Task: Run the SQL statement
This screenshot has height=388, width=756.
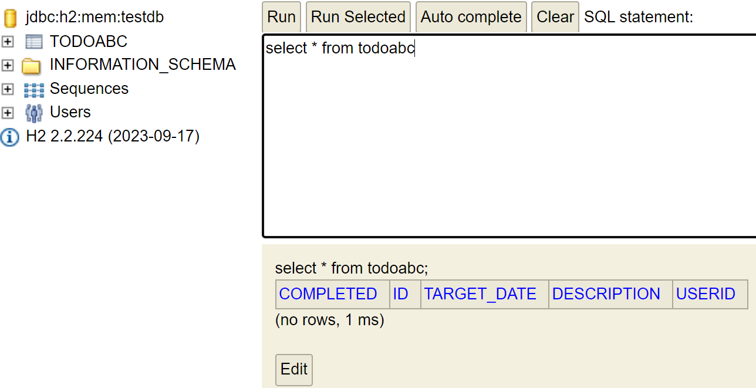Action: coord(281,16)
